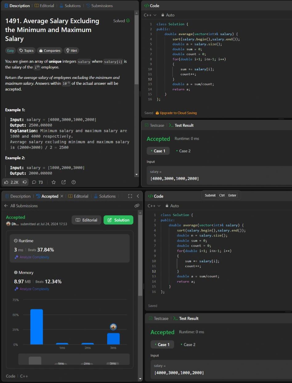Click the green Solution button

(118, 220)
